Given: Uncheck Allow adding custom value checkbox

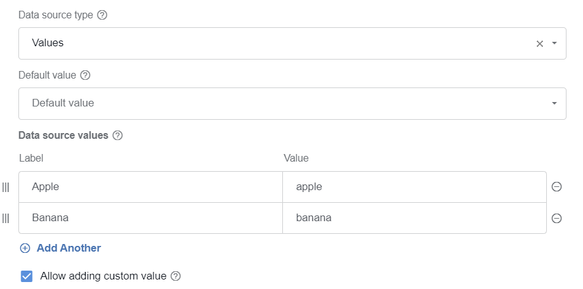Looking at the screenshot, I should tap(27, 276).
